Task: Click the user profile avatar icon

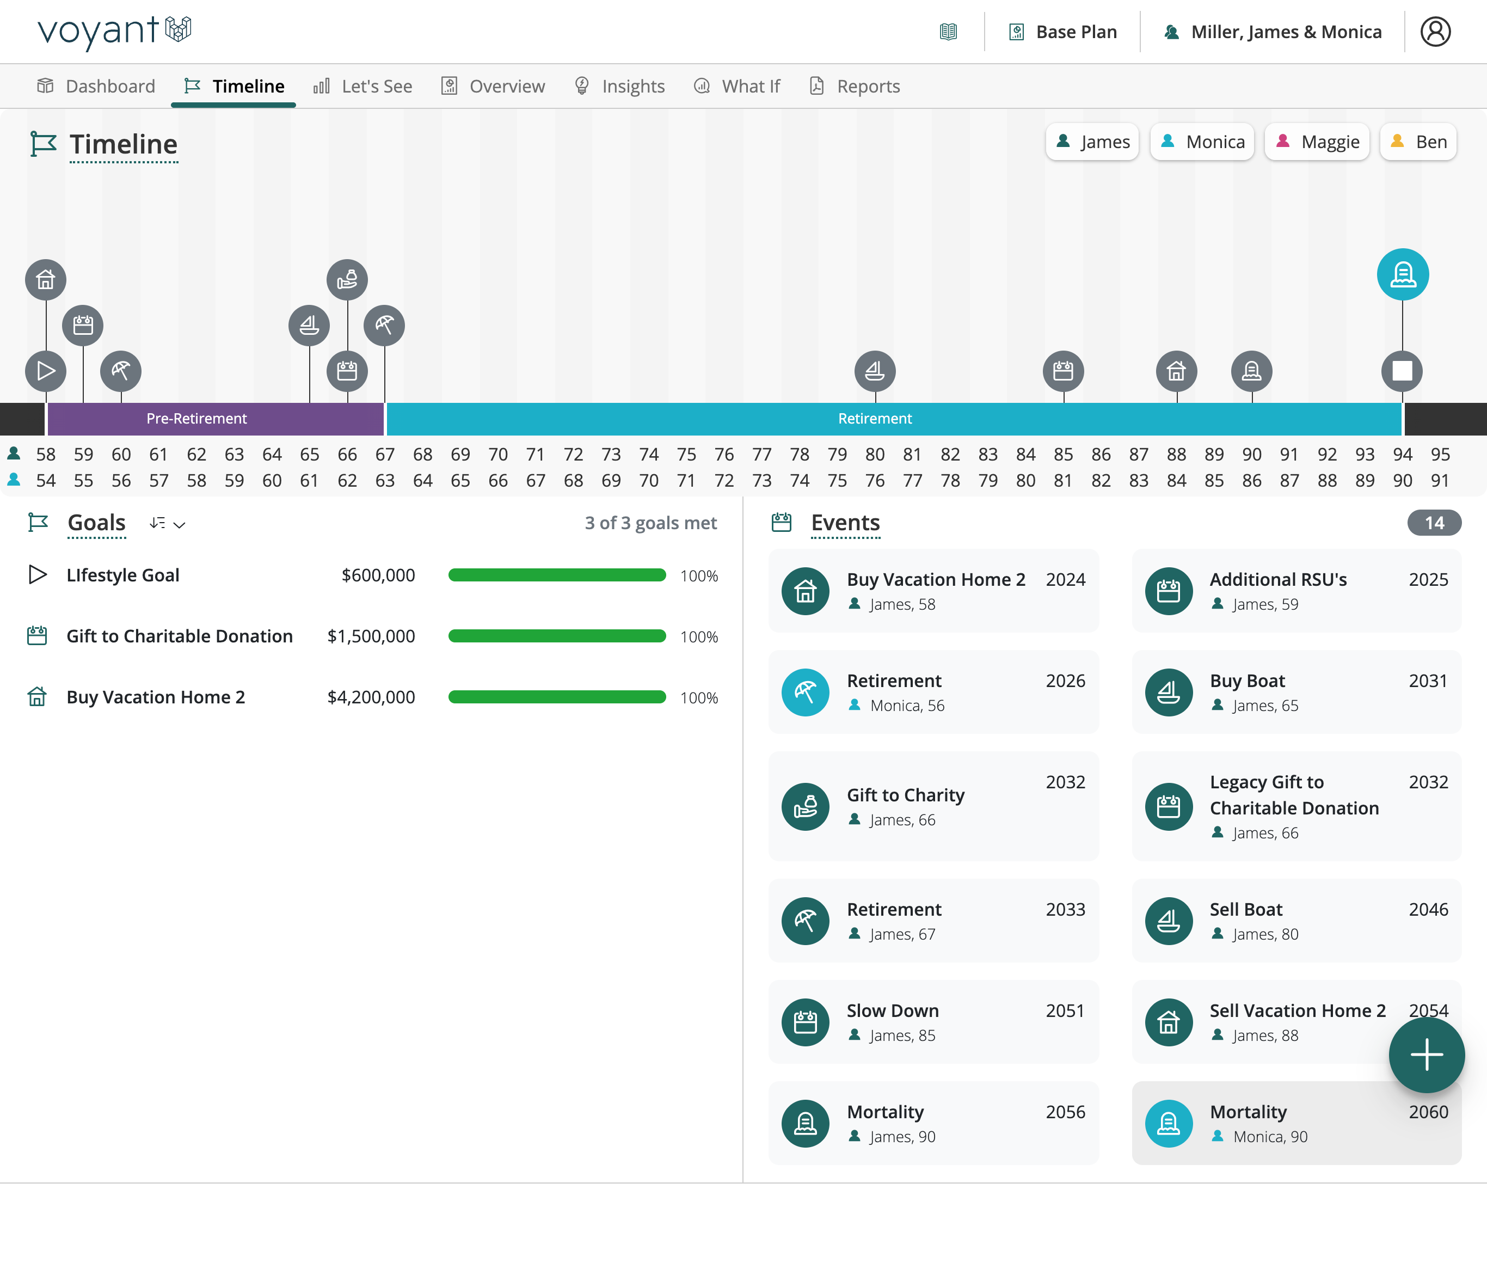Action: tap(1435, 32)
